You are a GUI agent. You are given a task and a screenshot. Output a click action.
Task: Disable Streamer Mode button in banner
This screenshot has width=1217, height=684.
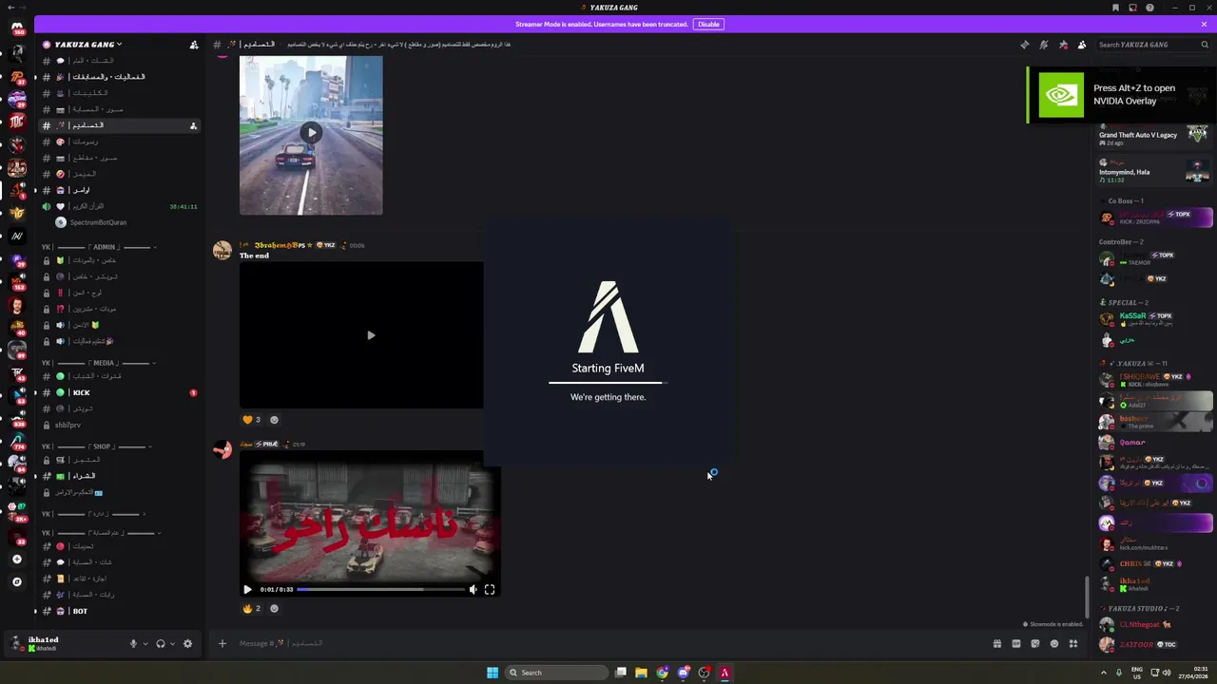click(x=708, y=24)
